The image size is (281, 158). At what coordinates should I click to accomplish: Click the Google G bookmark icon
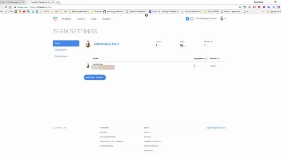(x=6, y=11)
